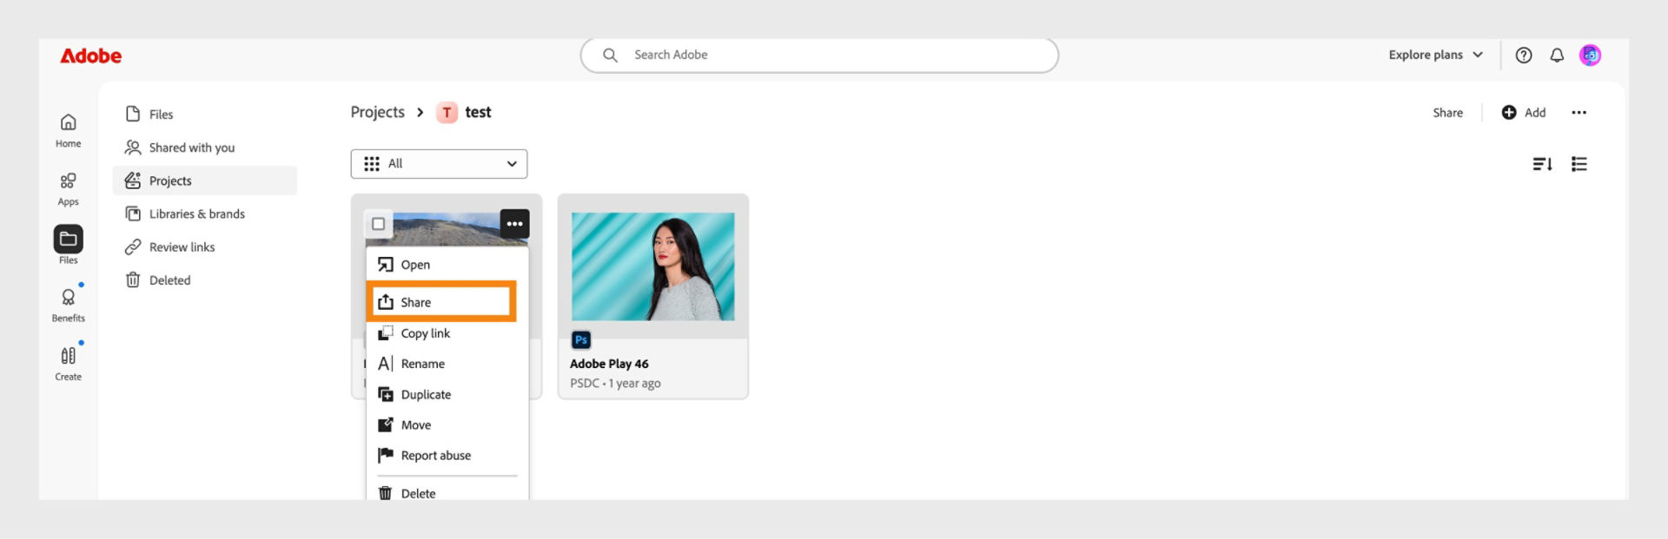Screen dimensions: 1668x539
Task: Click the Adobe logo
Action: point(90,56)
